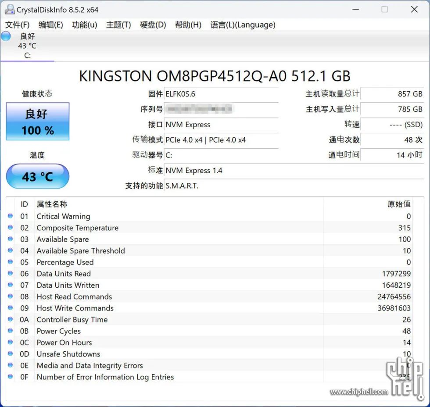This screenshot has height=407, width=430.
Task: Select the Power On Hours attribute name
Action: point(64,343)
